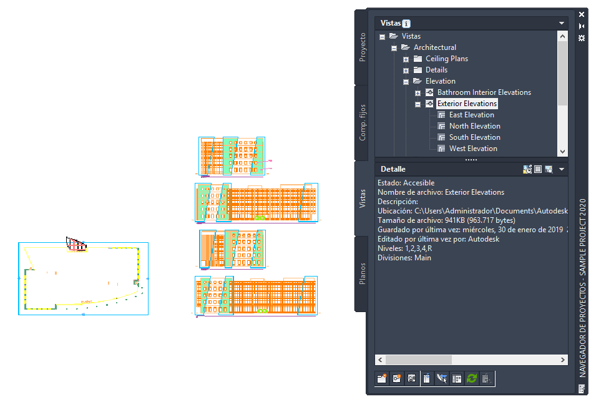This screenshot has width=596, height=402.
Task: Click the 'Divisiones: Main' line
Action: 404,258
